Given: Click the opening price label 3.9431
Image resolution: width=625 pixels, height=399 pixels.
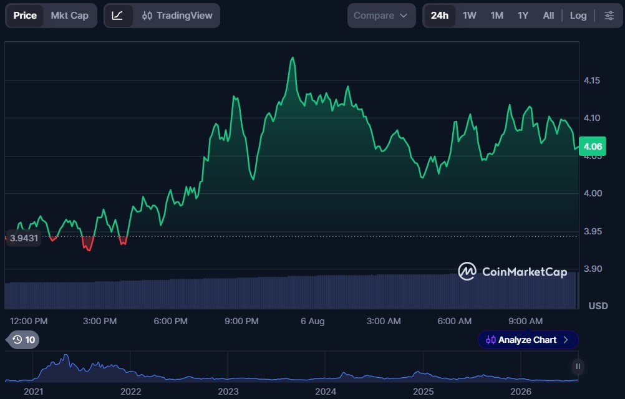Looking at the screenshot, I should click(x=24, y=238).
